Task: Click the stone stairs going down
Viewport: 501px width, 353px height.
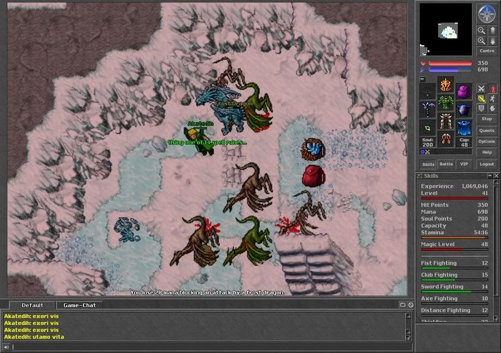Action: click(x=312, y=263)
